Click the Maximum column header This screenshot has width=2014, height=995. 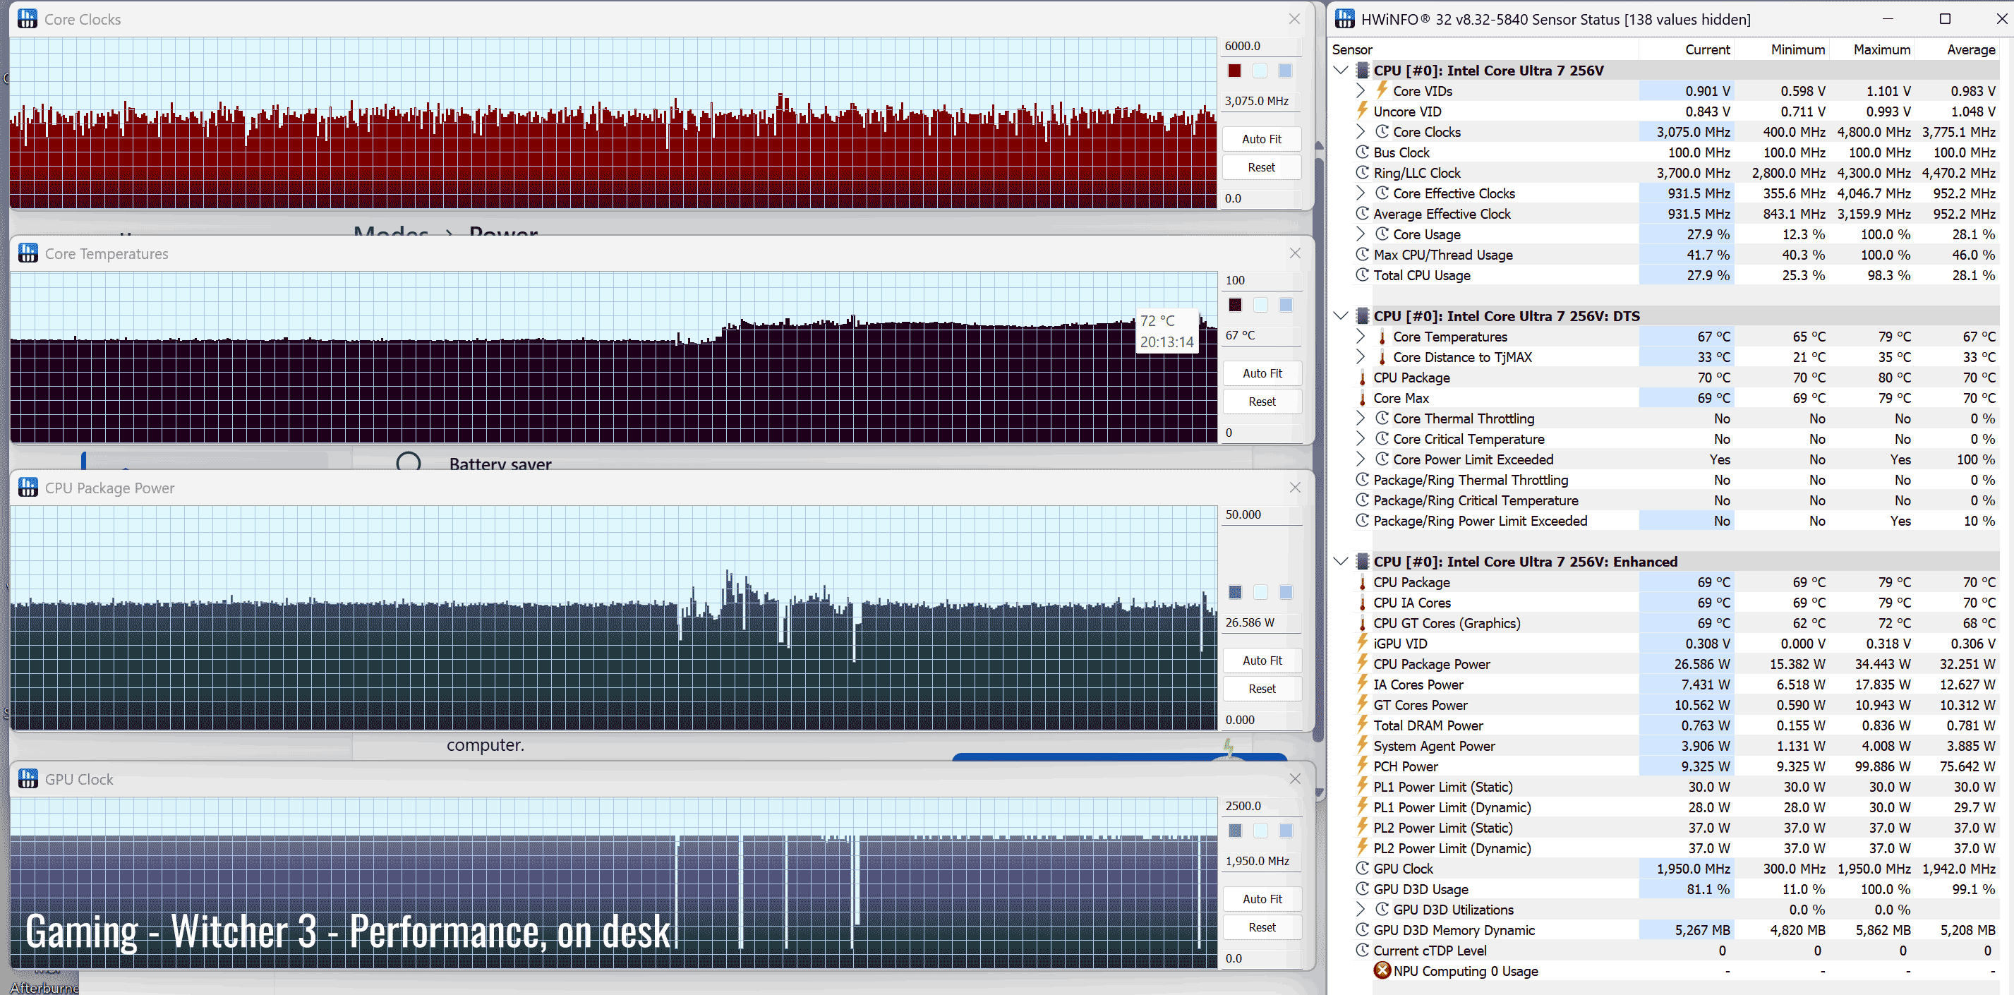point(1881,49)
